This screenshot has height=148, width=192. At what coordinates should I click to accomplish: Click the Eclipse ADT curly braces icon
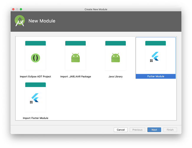35,58
